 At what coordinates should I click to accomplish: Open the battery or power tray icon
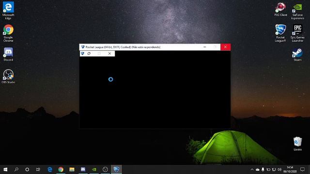click(x=268, y=170)
